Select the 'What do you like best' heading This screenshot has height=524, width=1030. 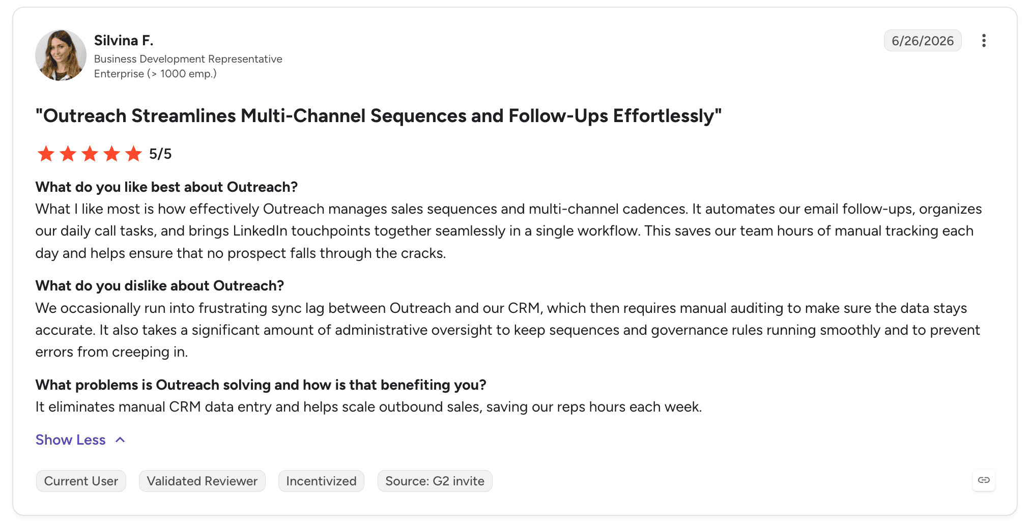pyautogui.click(x=166, y=187)
